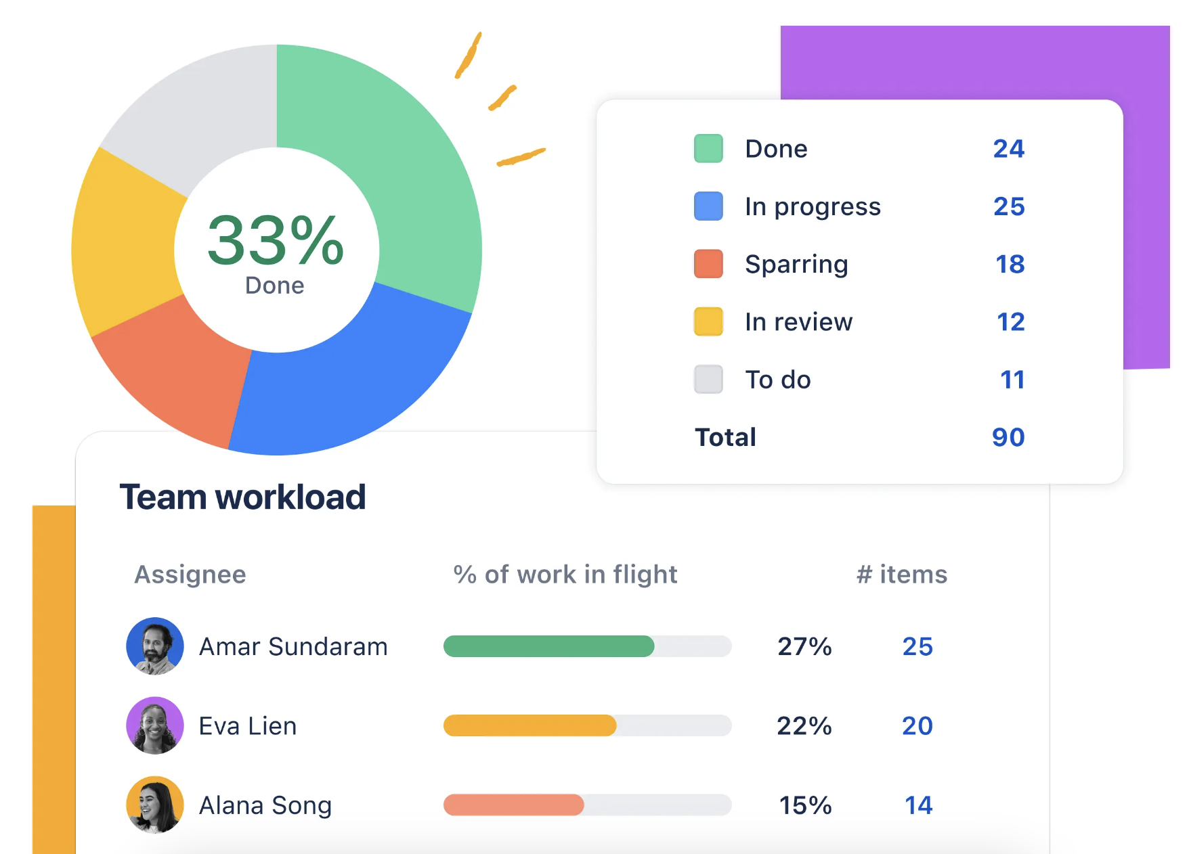1189x854 pixels.
Task: Select the gray To do legend swatch
Action: (x=708, y=380)
